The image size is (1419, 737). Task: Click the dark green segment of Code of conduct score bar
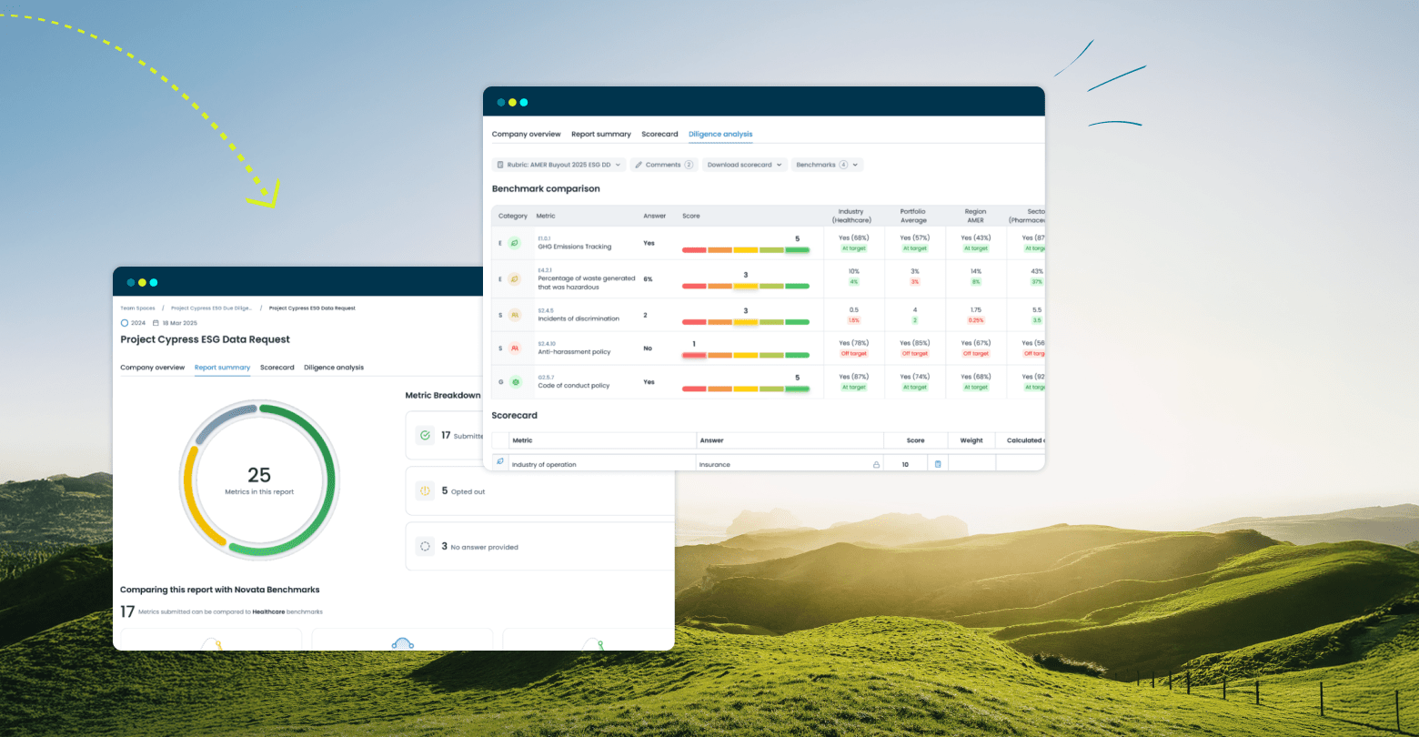[797, 389]
